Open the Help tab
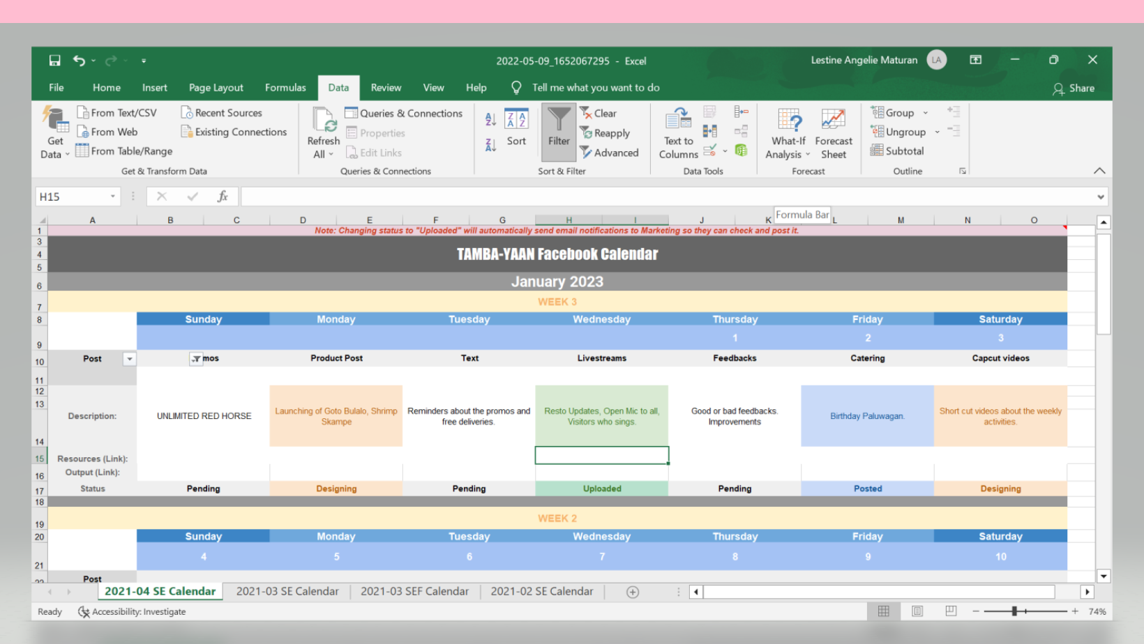The height and width of the screenshot is (644, 1144). coord(476,88)
